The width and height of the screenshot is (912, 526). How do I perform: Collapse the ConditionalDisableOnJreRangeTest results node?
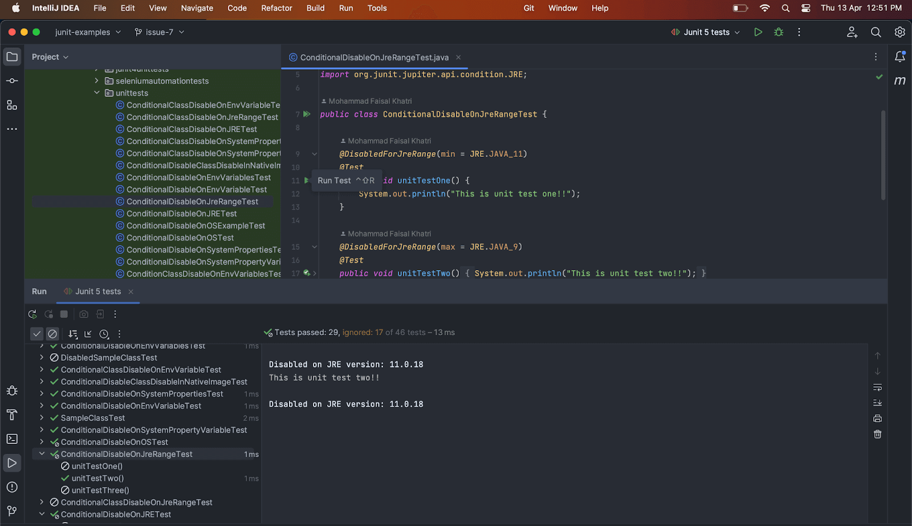(42, 454)
